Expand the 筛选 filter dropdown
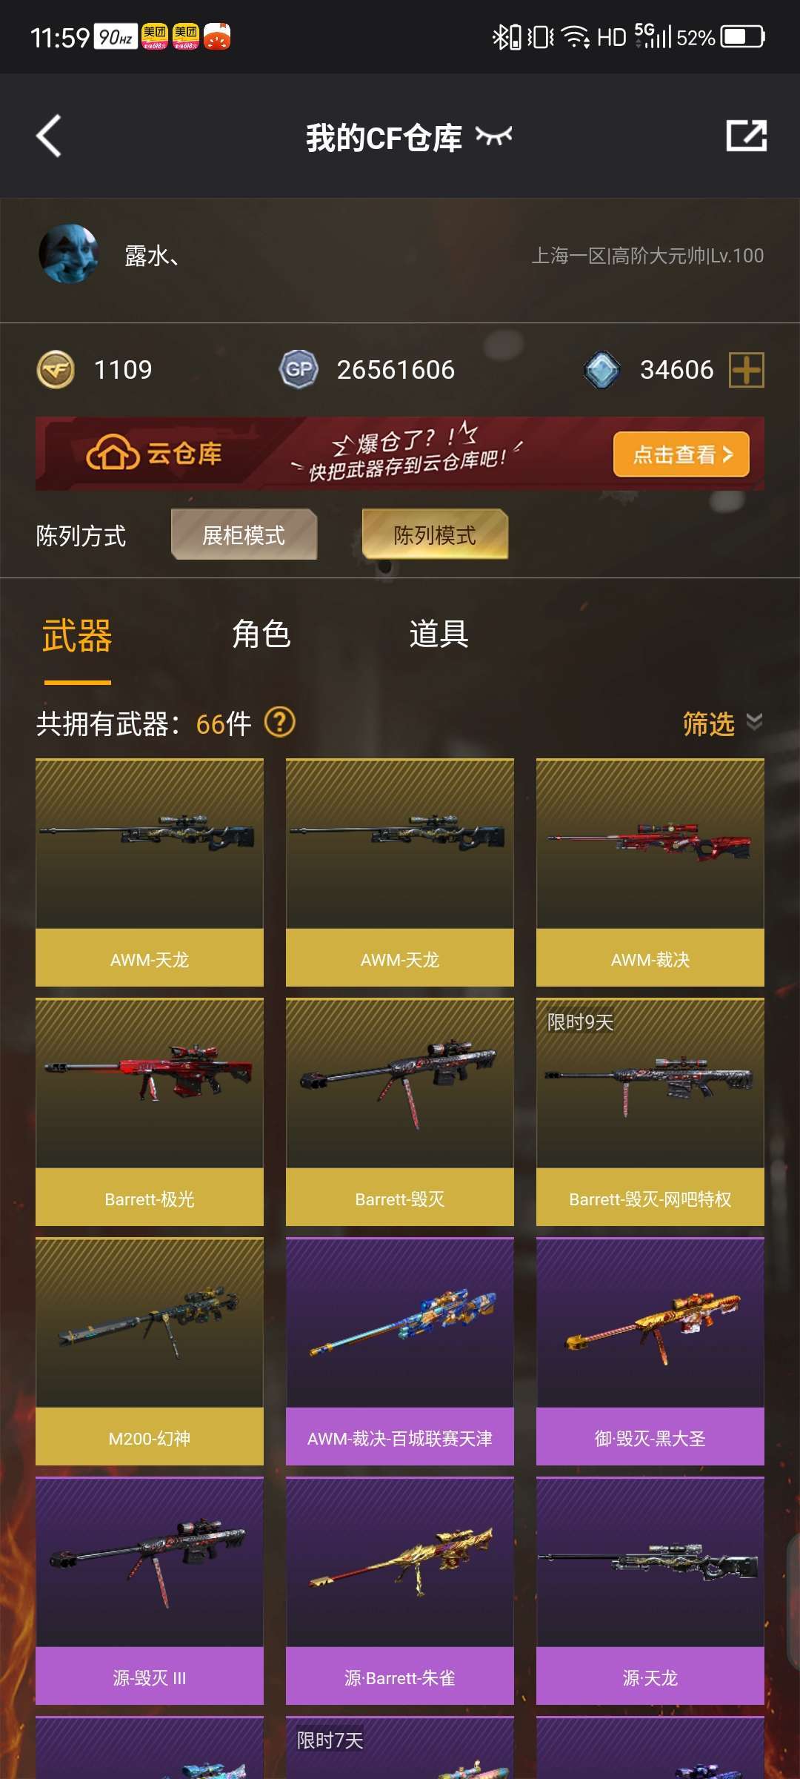800x1779 pixels. 722,723
